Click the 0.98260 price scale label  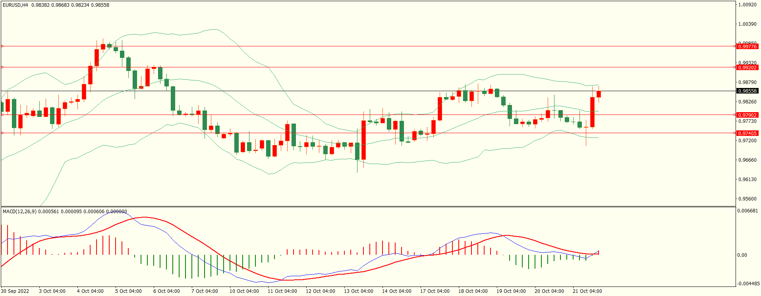pyautogui.click(x=747, y=102)
